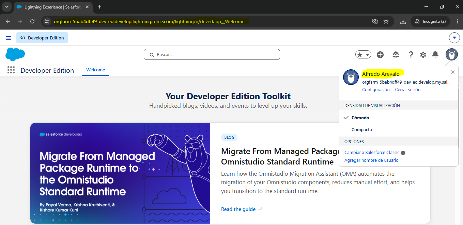Viewport: 463px width, 225px height.
Task: Open the Configuración link
Action: 376,90
